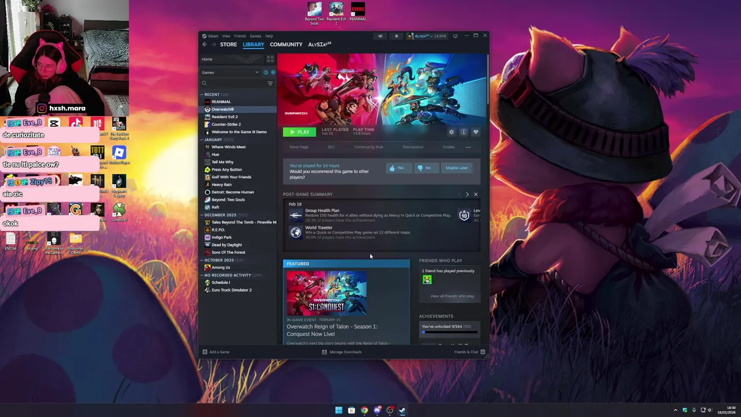Open the View menu
This screenshot has width=741, height=417.
pos(226,36)
